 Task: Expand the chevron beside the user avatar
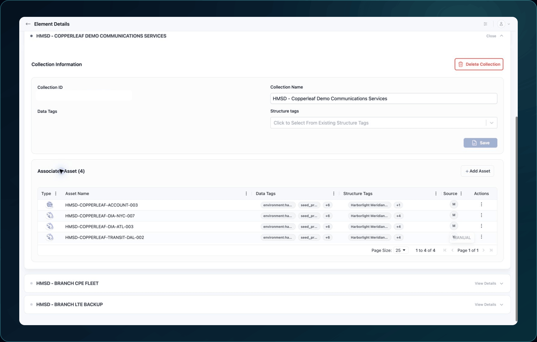point(509,24)
